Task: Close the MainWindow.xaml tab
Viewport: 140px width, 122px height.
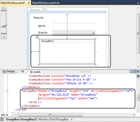Action: [x=29, y=3]
